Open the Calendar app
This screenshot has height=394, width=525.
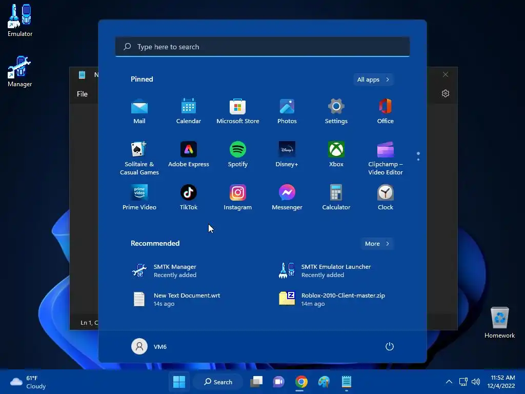click(x=189, y=111)
